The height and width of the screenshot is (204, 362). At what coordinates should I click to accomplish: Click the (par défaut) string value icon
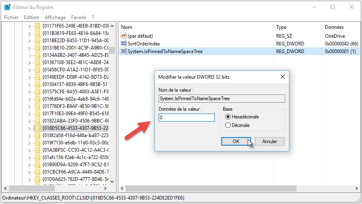124,36
